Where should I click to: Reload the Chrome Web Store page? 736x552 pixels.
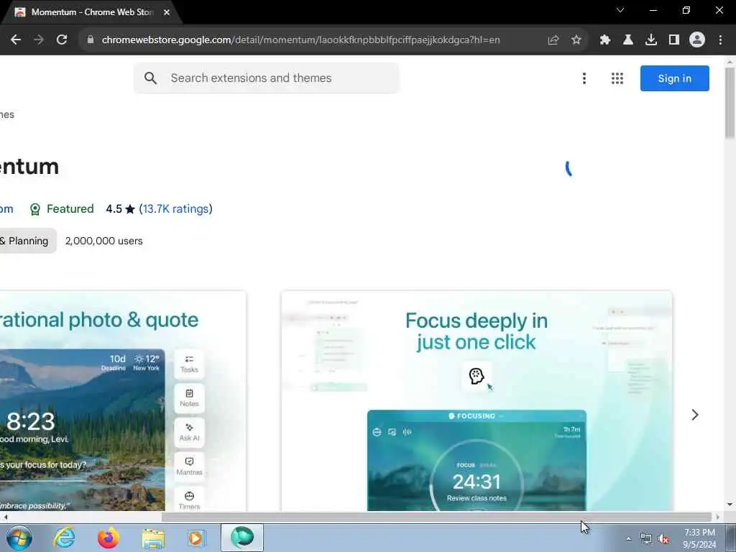[62, 40]
